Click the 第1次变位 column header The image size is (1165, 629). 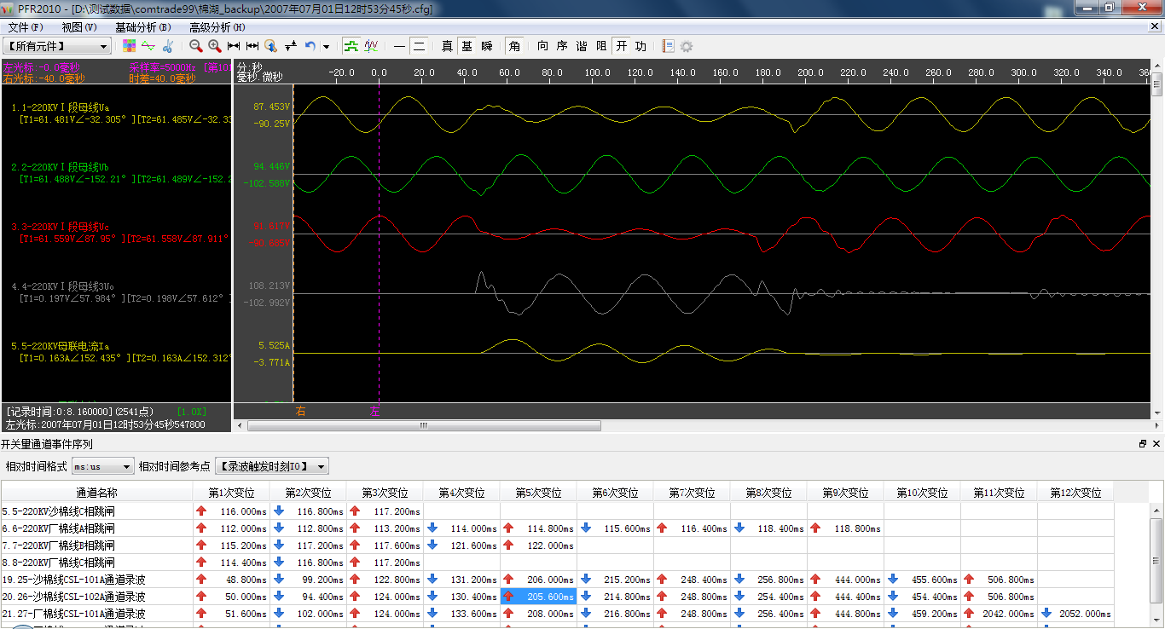(231, 493)
